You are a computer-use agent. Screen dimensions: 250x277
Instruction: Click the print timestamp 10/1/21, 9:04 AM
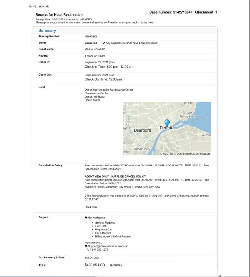coord(39,7)
